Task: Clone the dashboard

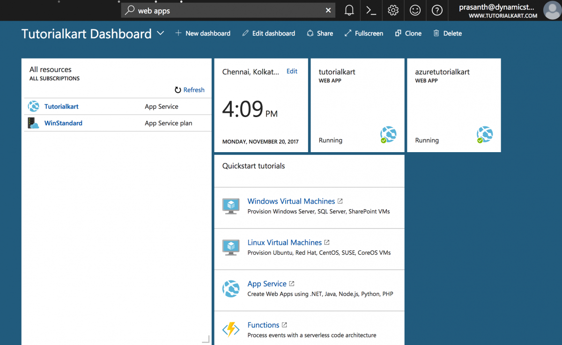Action: (408, 33)
